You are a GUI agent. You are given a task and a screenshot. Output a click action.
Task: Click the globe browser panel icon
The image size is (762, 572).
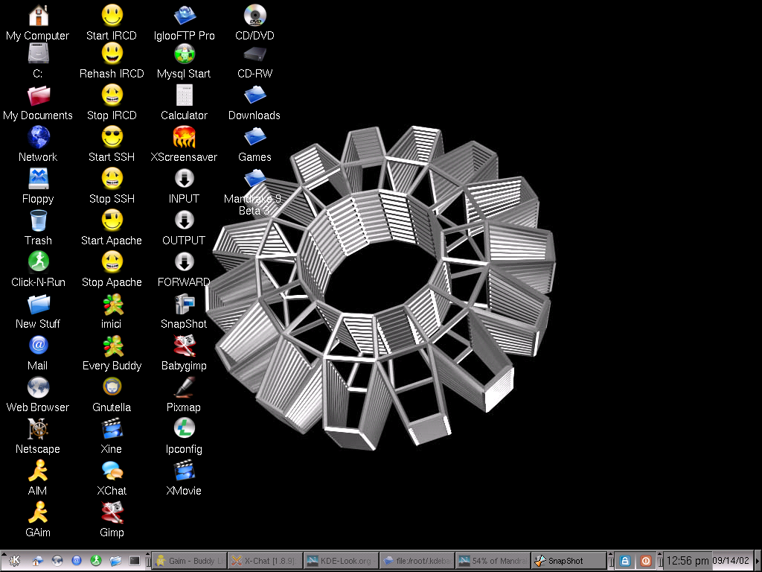coord(57,561)
